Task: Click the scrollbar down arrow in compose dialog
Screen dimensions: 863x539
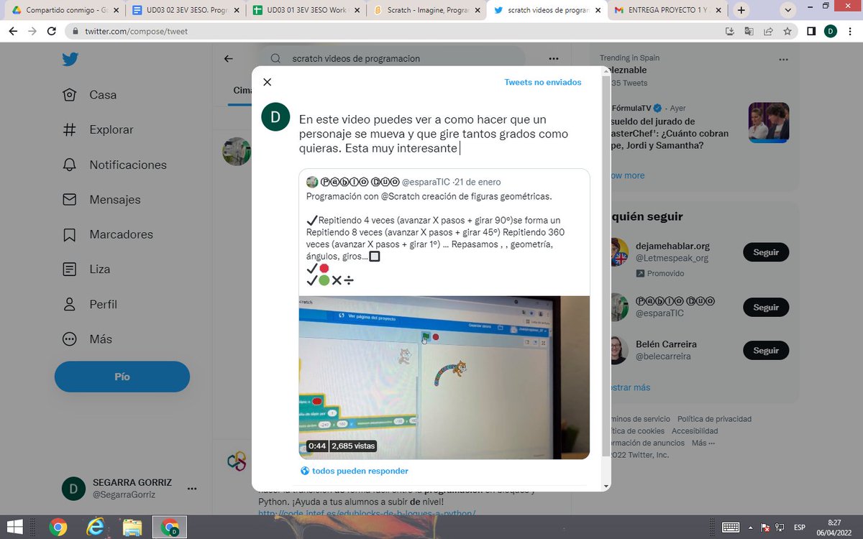Action: coord(606,487)
